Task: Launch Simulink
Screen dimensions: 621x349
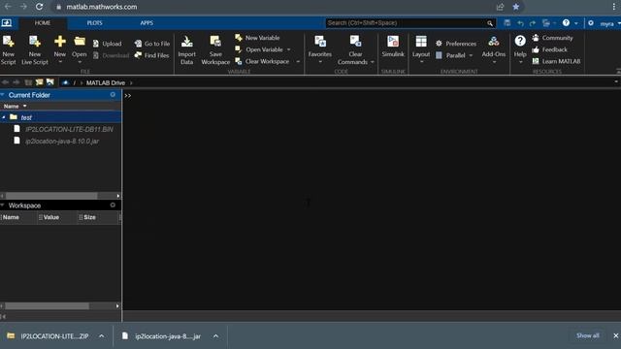Action: click(x=393, y=47)
